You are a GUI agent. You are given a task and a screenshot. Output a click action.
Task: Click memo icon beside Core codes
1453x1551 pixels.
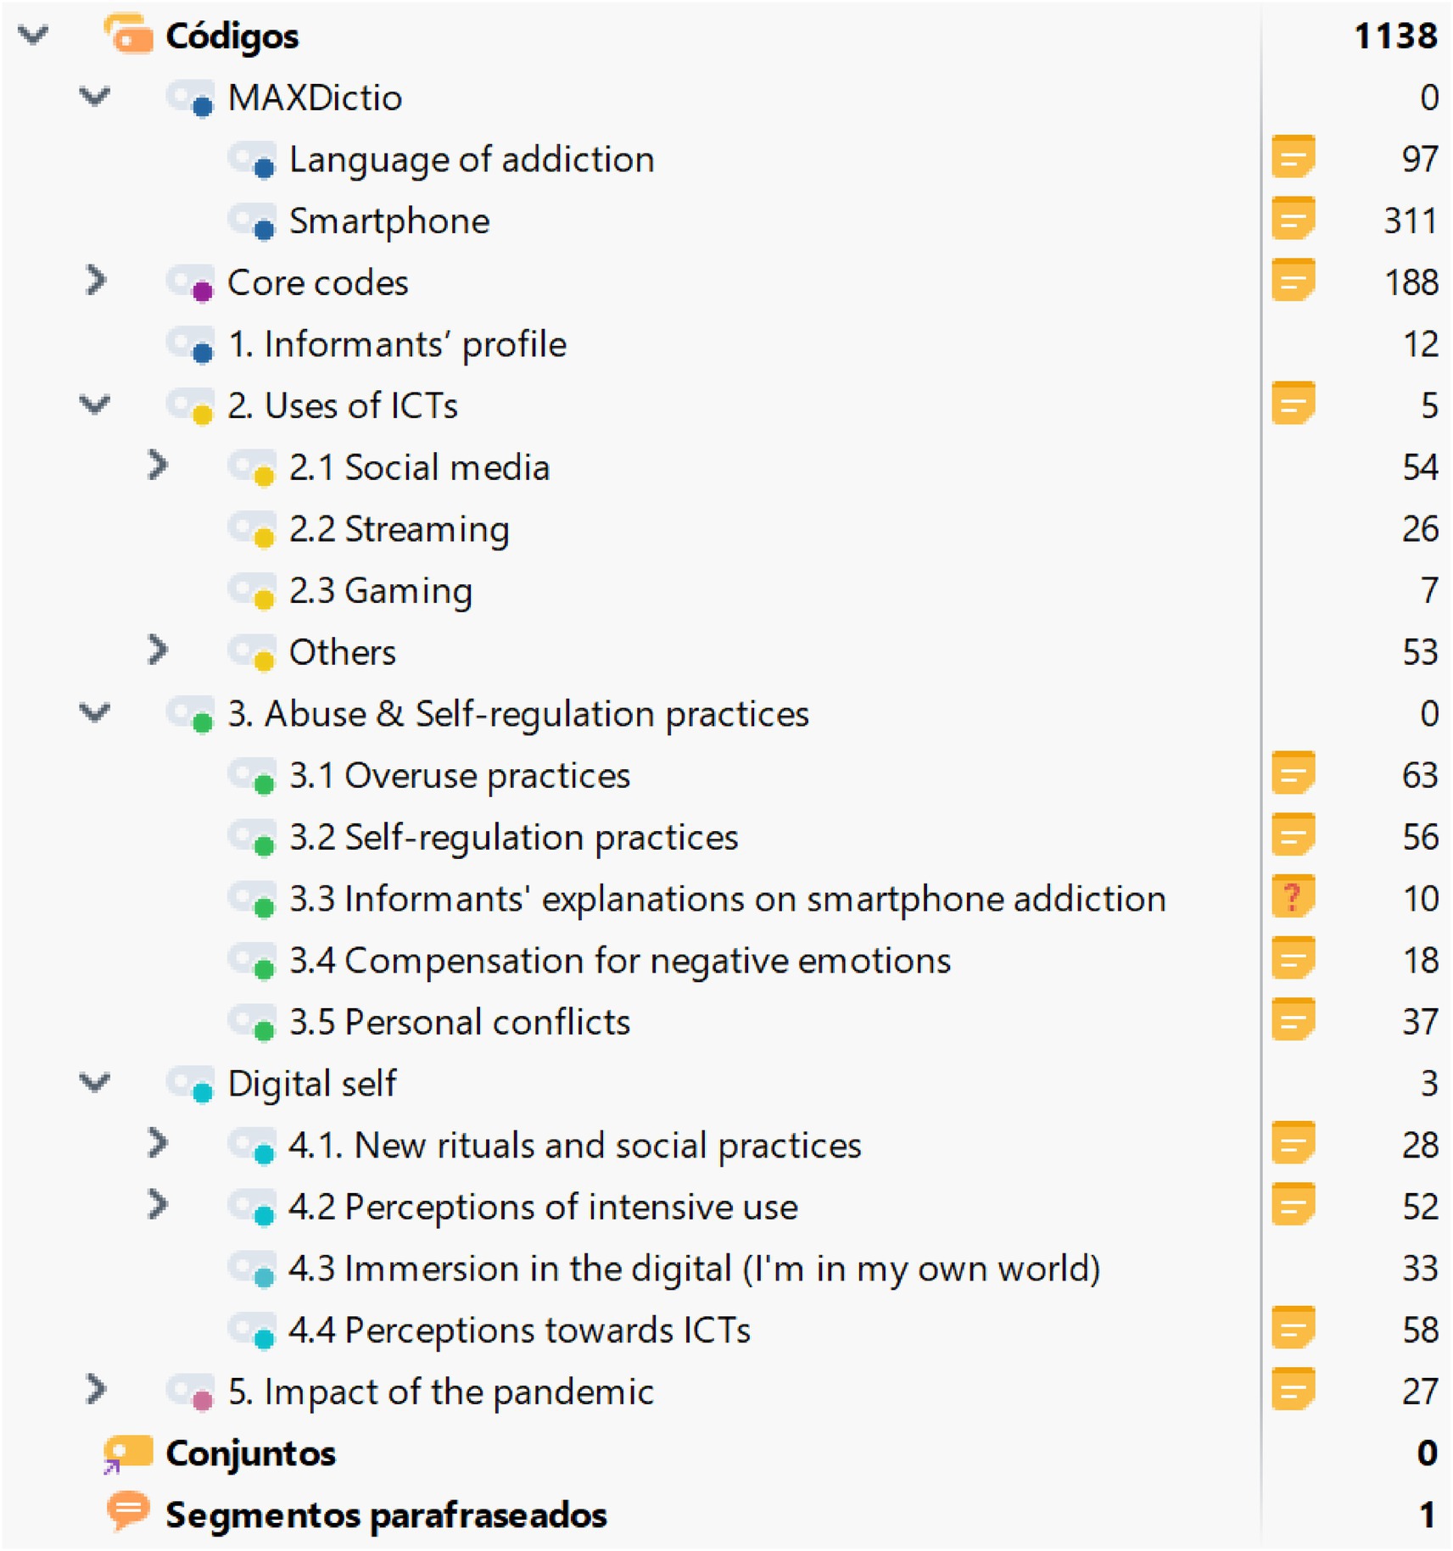1292,282
